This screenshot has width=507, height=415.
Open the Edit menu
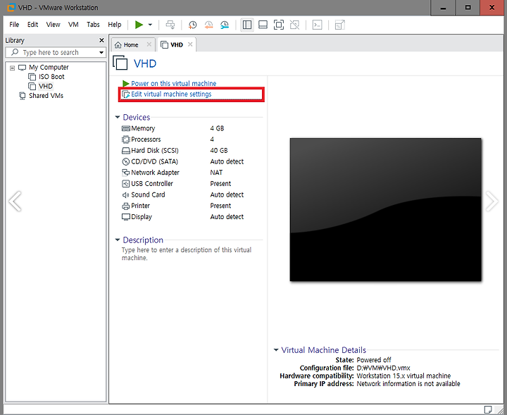coord(32,25)
